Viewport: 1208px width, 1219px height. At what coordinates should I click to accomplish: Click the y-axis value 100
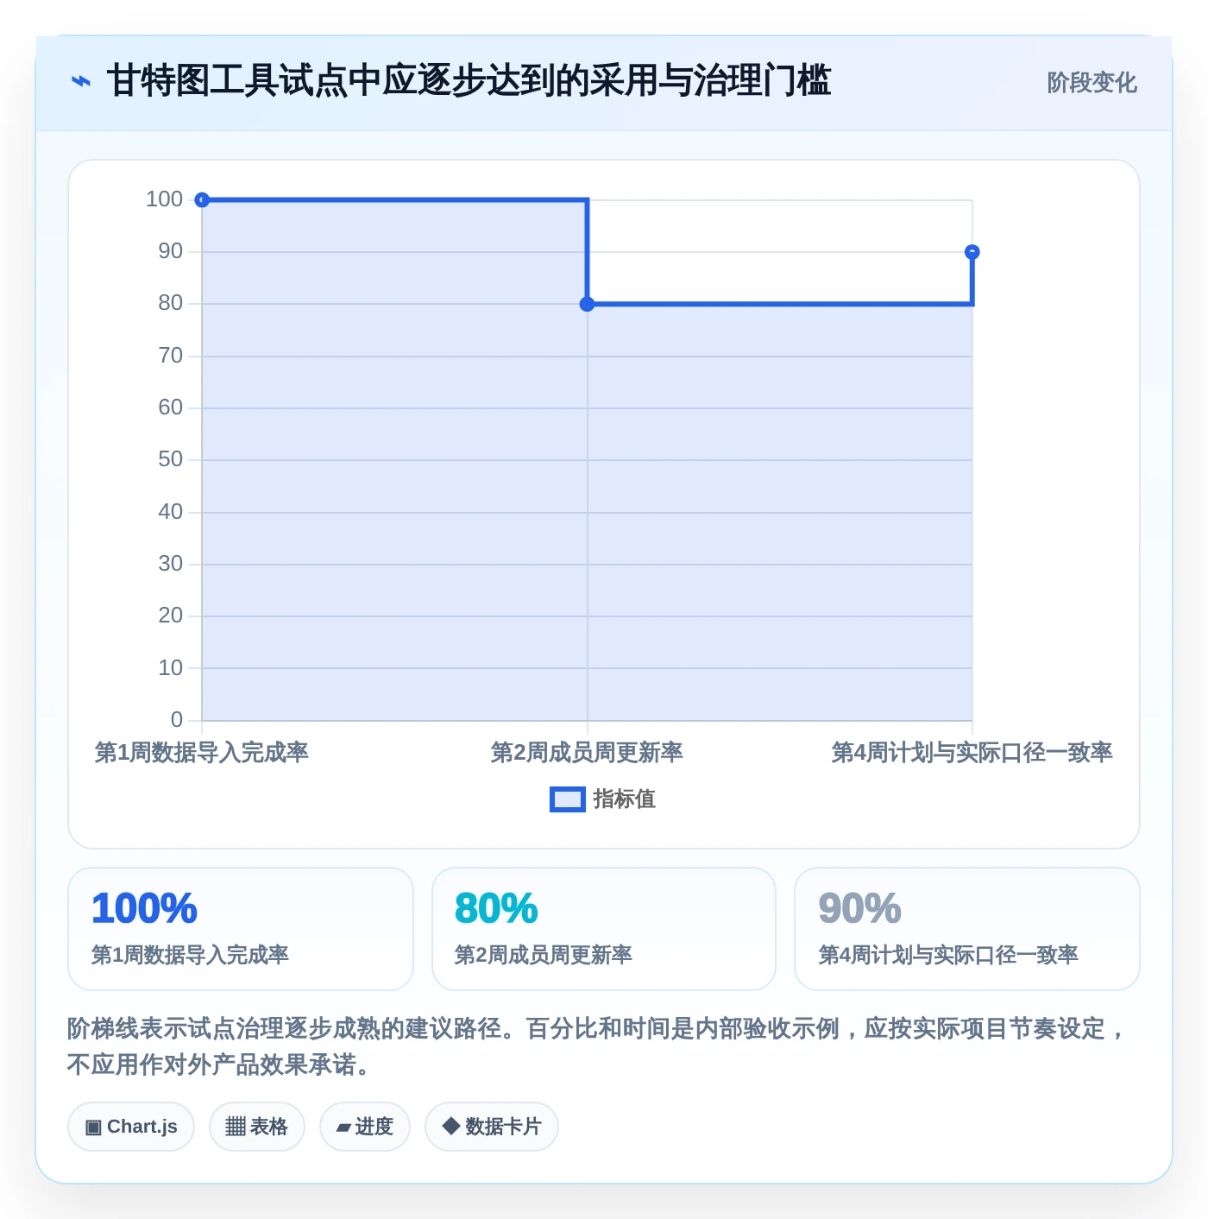pyautogui.click(x=165, y=199)
